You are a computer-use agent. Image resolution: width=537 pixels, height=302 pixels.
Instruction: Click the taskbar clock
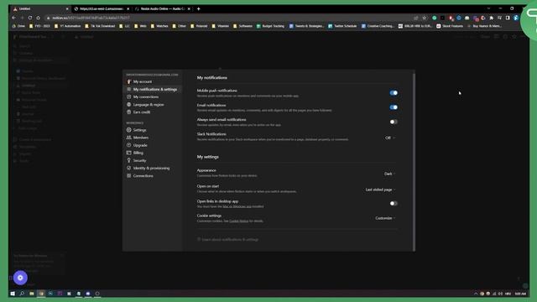(520, 294)
